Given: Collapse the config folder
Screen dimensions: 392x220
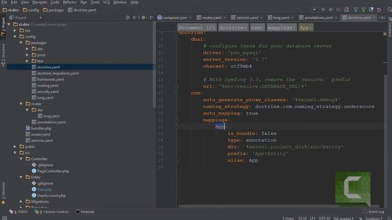Looking at the screenshot, I should point(15,37).
